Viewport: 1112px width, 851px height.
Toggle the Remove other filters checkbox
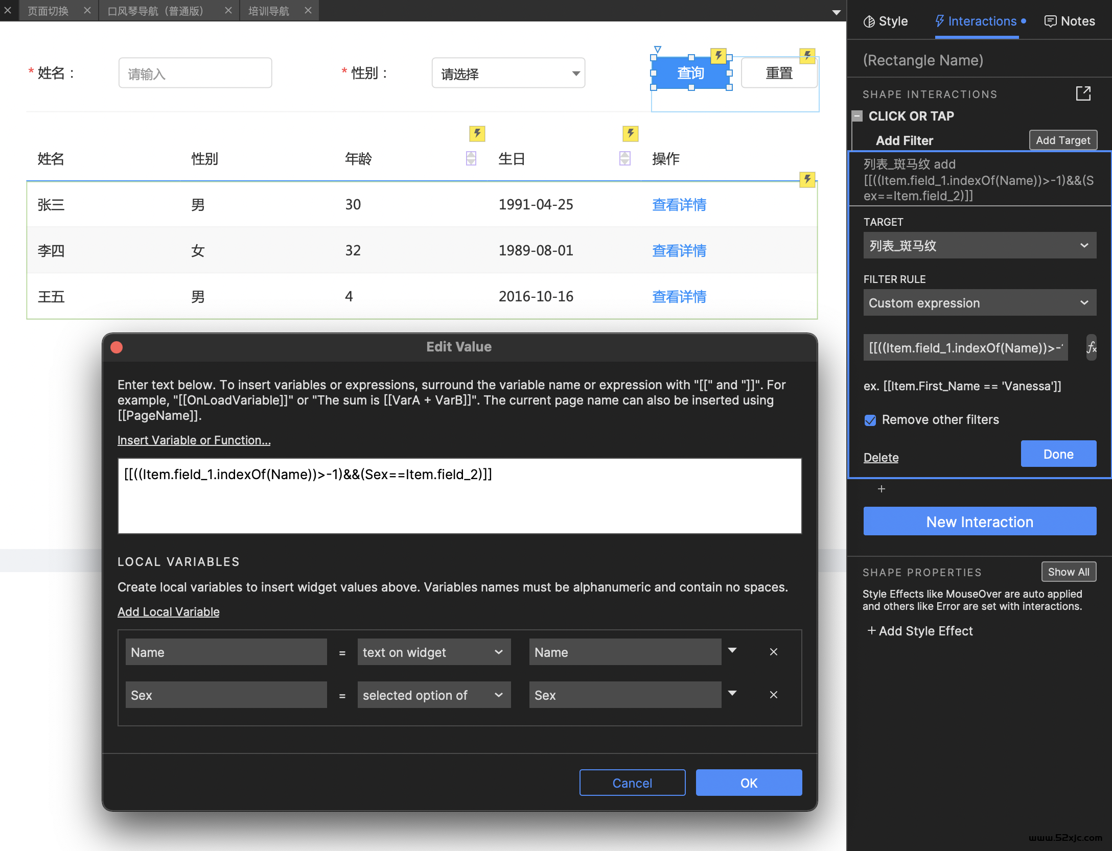coord(870,420)
